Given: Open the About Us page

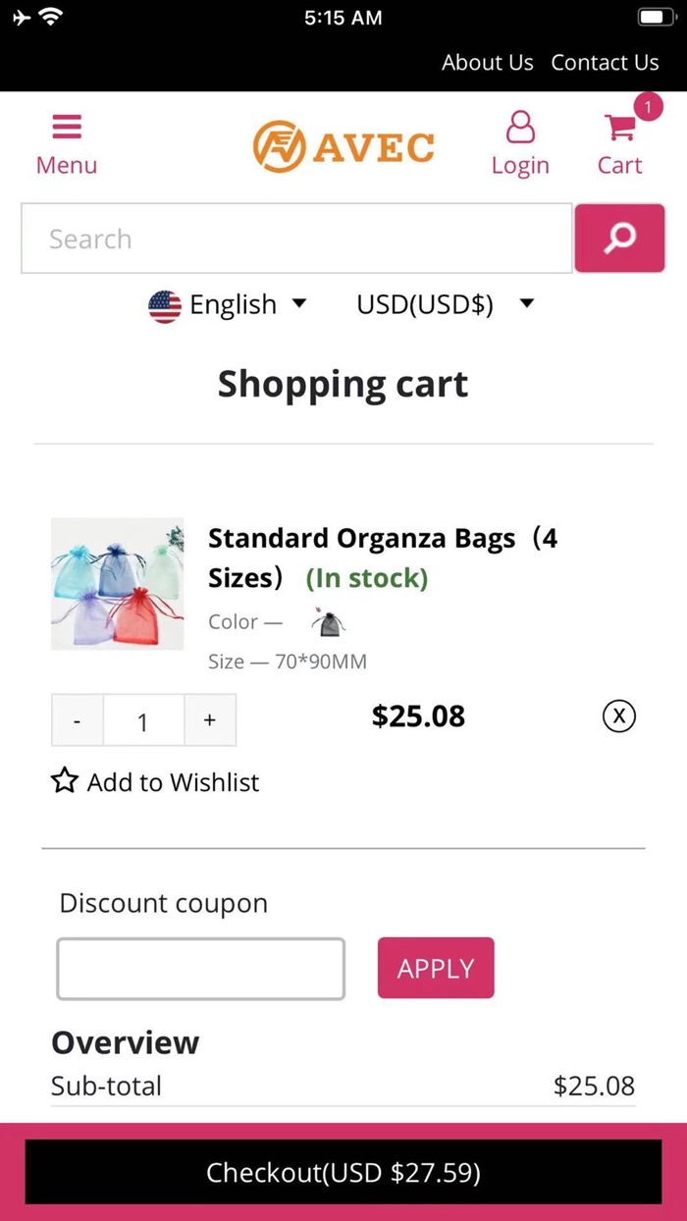Looking at the screenshot, I should (x=487, y=63).
